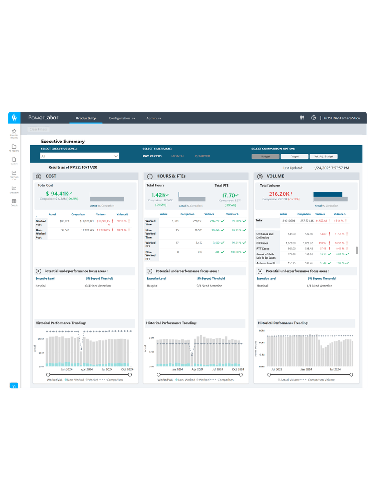Select the Target comparison option

pyautogui.click(x=295, y=157)
